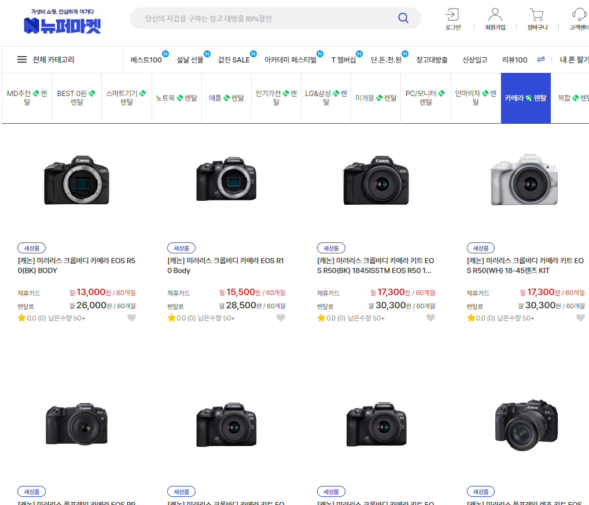Select LG&삼성 렌탈 tab
Viewport: 589px width, 505px height.
(326, 98)
